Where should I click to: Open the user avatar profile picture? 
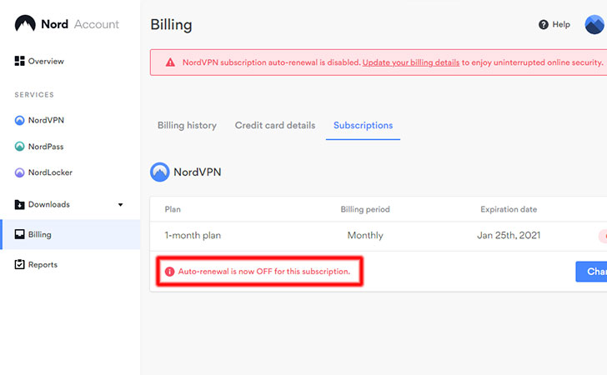[x=595, y=24]
